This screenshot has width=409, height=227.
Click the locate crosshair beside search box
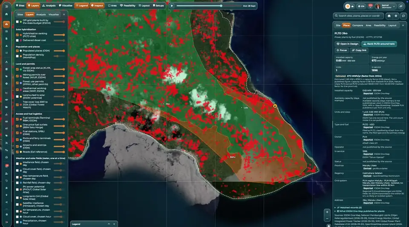pyautogui.click(x=396, y=16)
